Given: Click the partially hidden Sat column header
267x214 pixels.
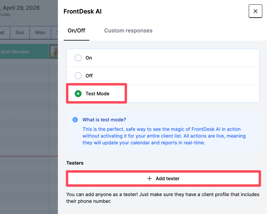Looking at the screenshot, I should (3, 32).
